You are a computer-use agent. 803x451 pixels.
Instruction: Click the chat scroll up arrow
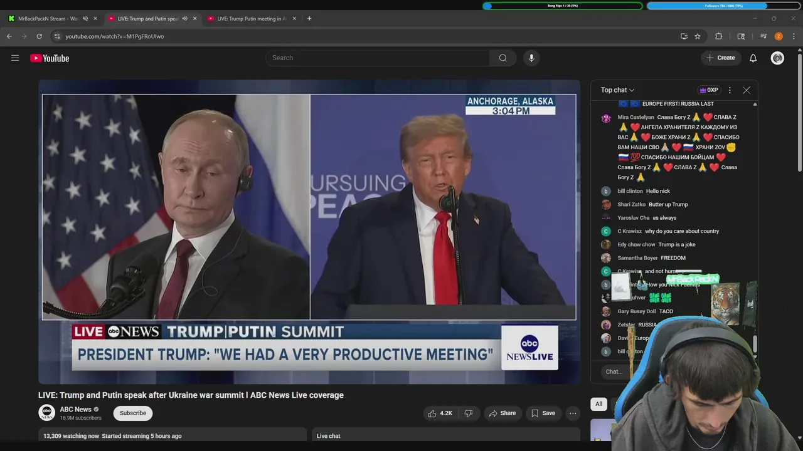755,104
